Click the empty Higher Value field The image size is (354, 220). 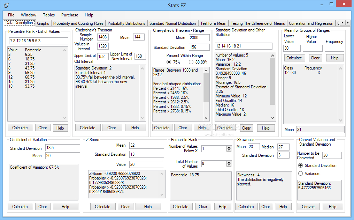click(x=313, y=48)
